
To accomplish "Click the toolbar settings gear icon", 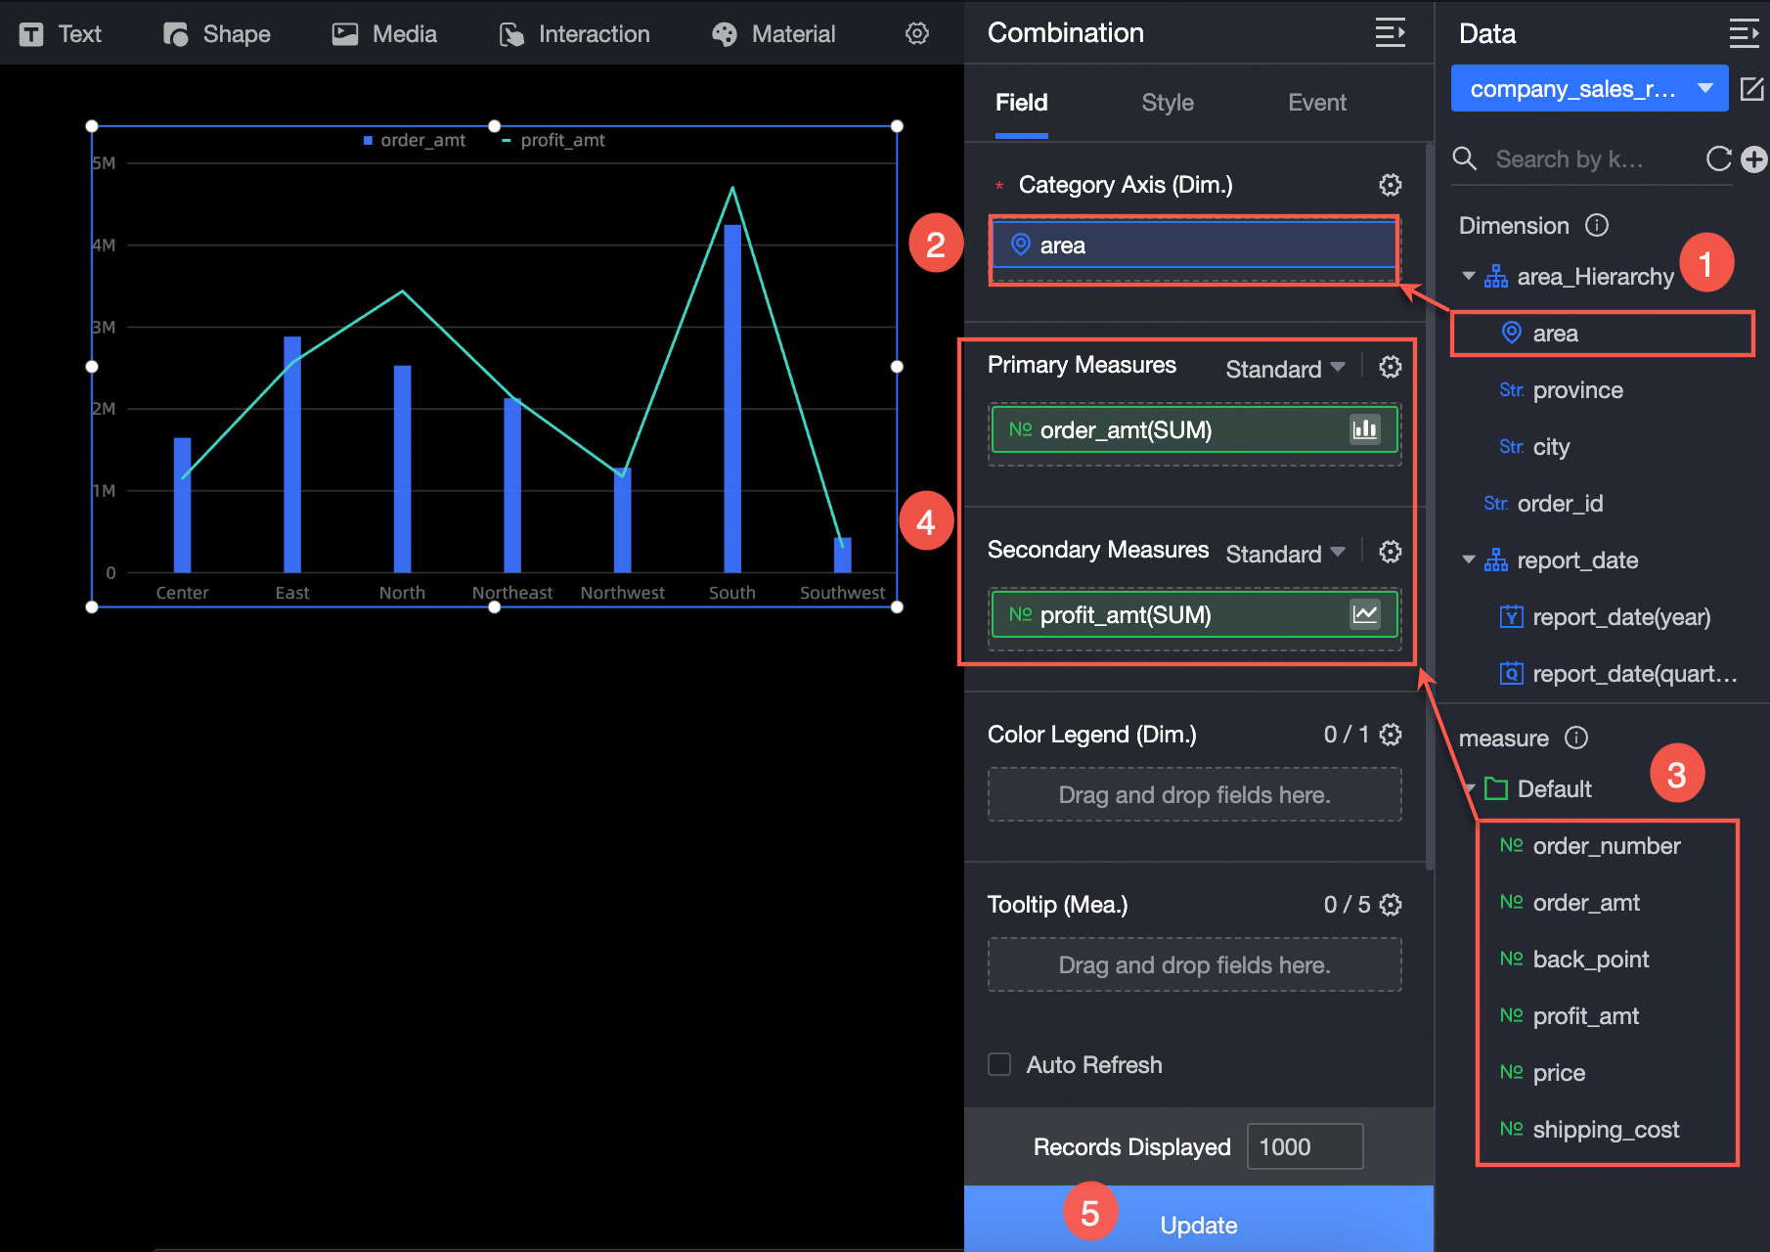I will pyautogui.click(x=917, y=33).
